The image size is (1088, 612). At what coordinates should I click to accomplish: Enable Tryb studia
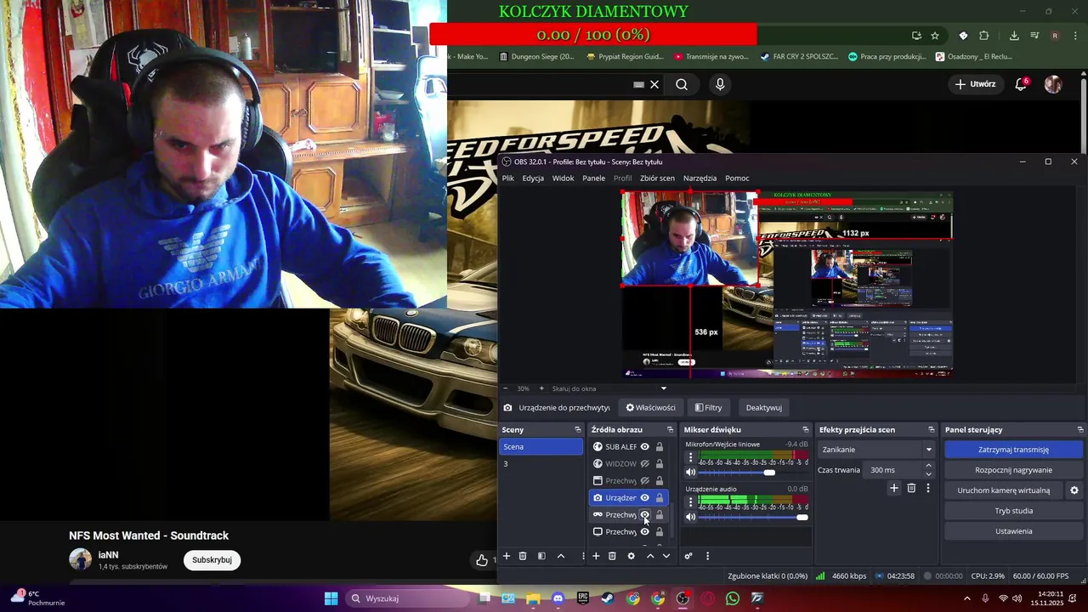pyautogui.click(x=1013, y=511)
